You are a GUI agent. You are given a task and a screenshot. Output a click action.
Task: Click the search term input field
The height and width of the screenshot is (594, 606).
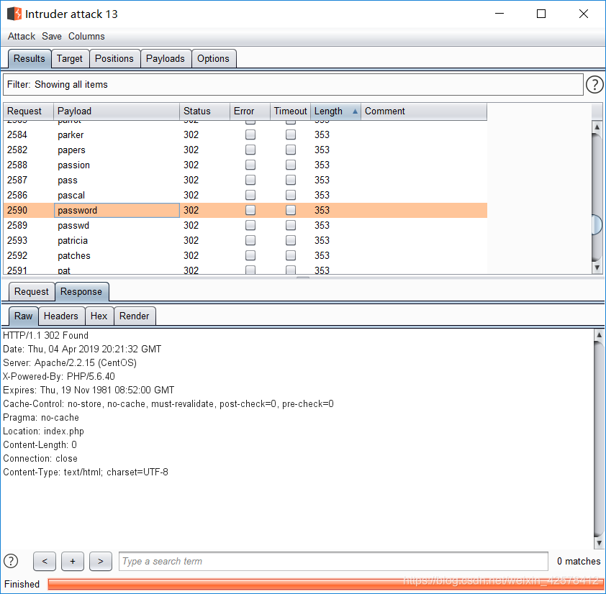333,561
